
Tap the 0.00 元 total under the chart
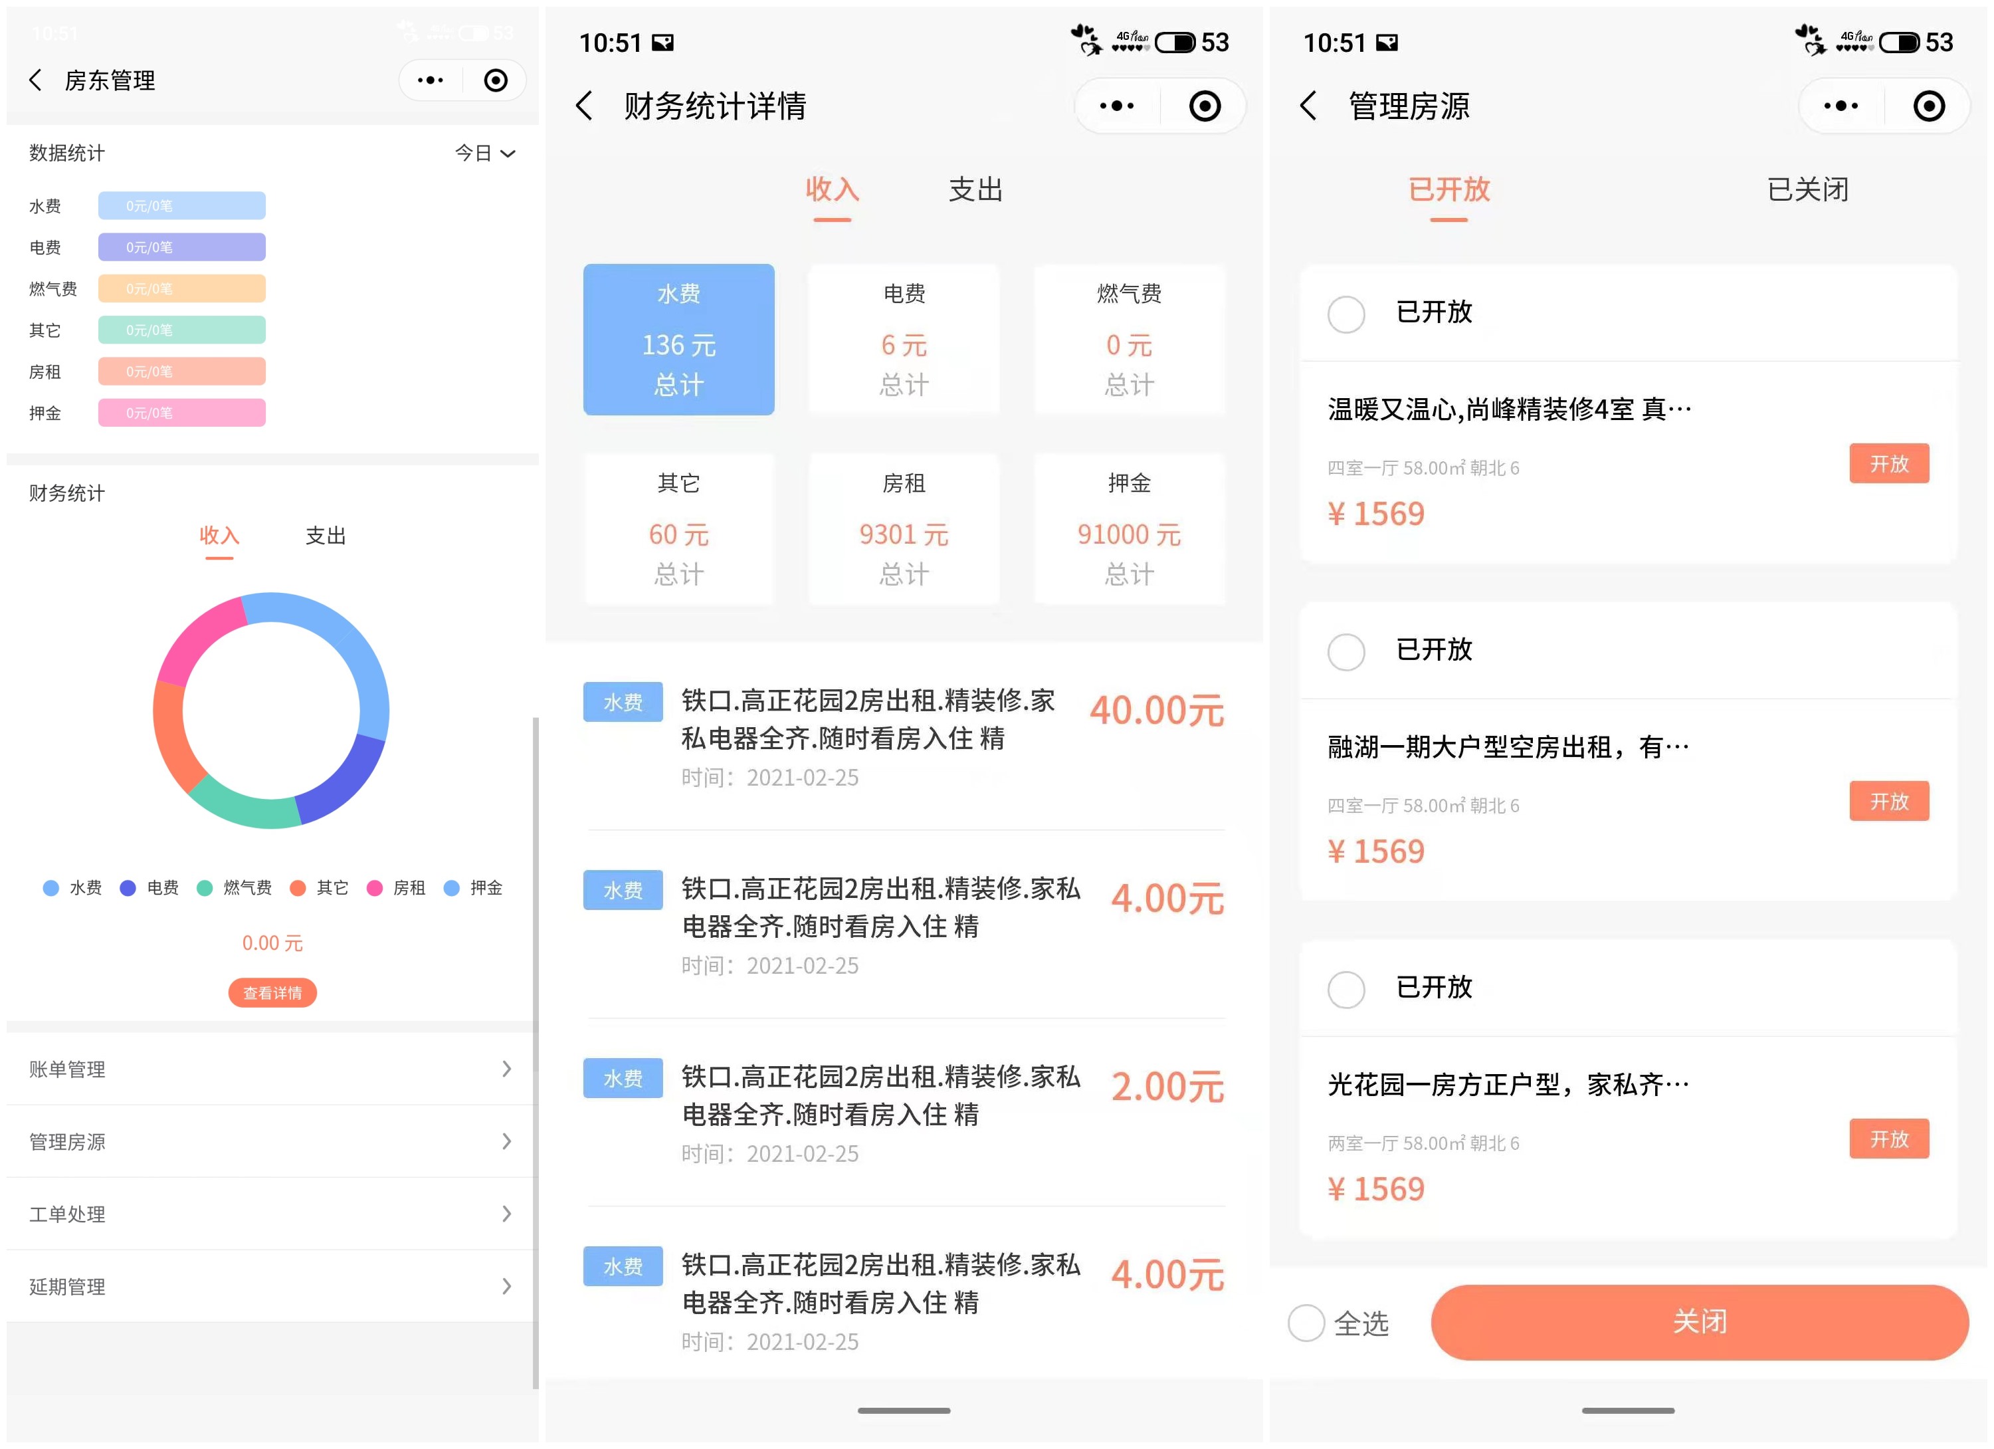click(272, 943)
